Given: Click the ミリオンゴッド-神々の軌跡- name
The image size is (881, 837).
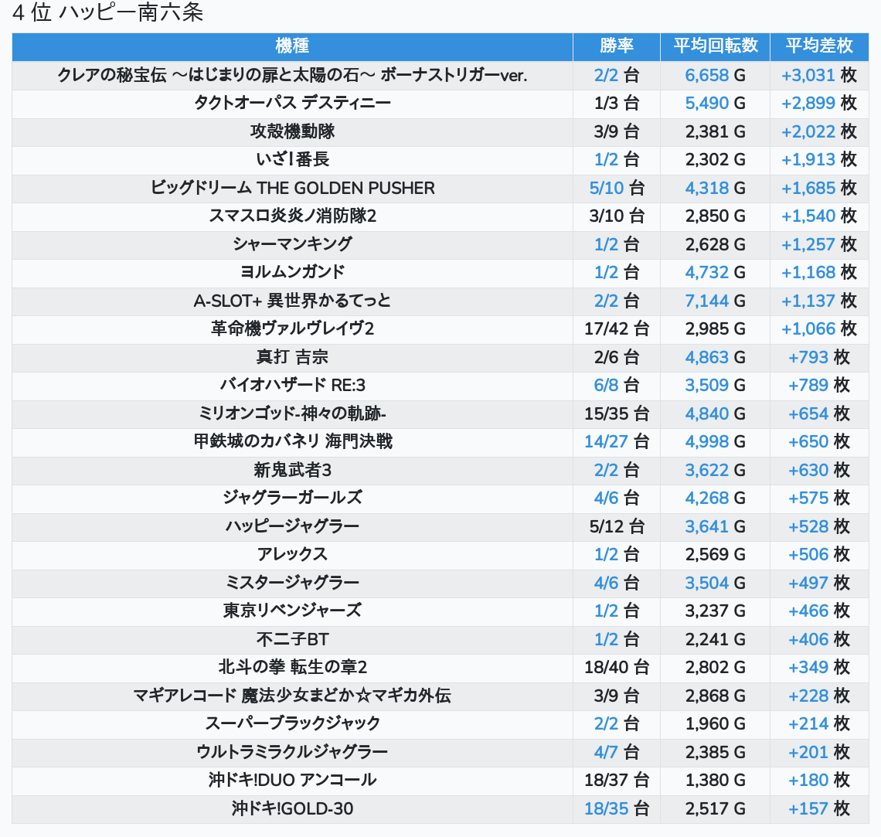Looking at the screenshot, I should click(x=292, y=414).
